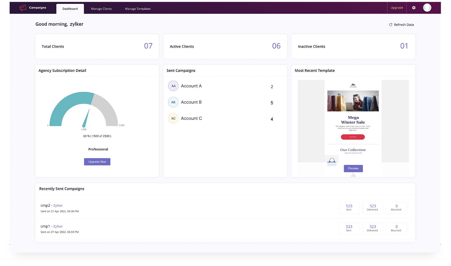This screenshot has height=266, width=451.
Task: Click the cmp1 Bounced count box
Action: (396, 228)
